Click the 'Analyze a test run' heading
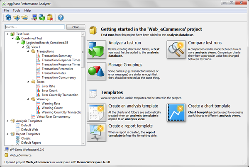The width and height of the screenshot is (249, 167). 124,43
